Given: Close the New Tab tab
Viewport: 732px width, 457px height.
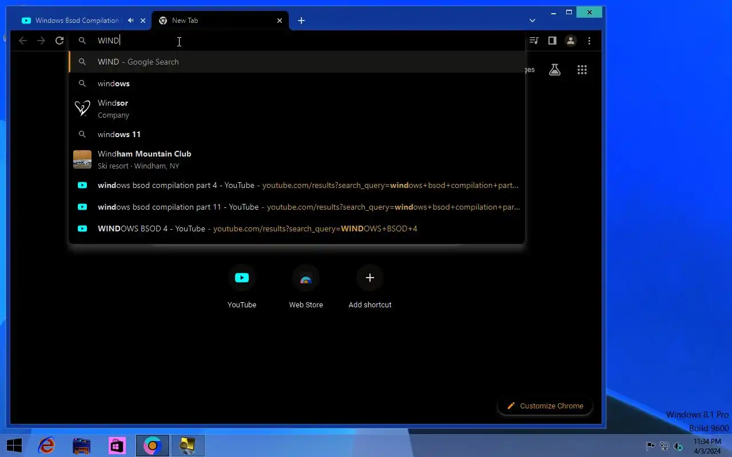Looking at the screenshot, I should point(280,21).
